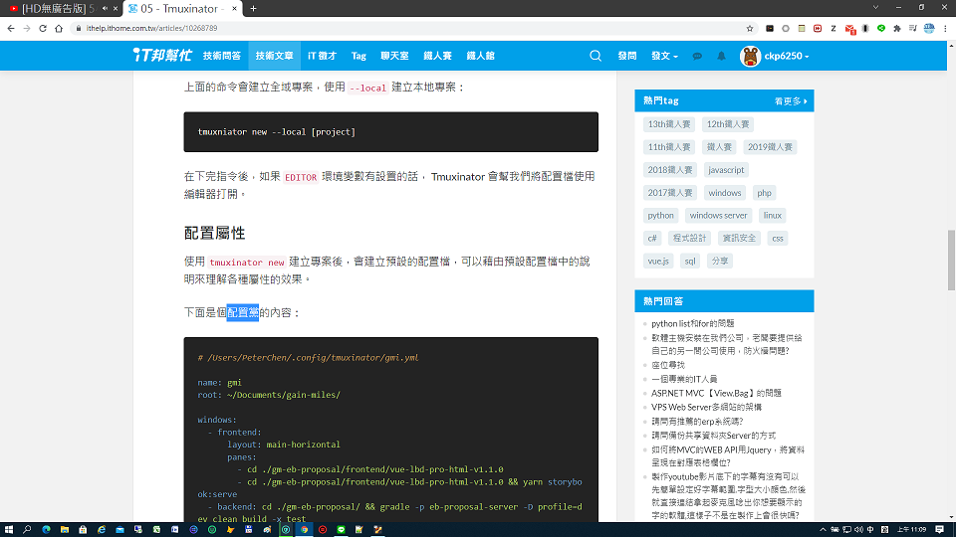Select the linux tag
This screenshot has height=537, width=956.
coord(772,216)
